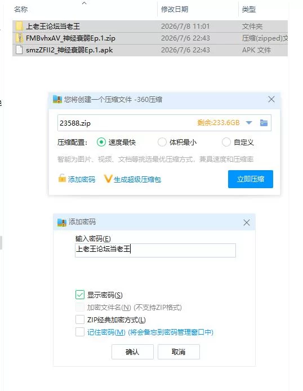Click the 立即压缩 button
This screenshot has width=303, height=391.
(x=251, y=179)
